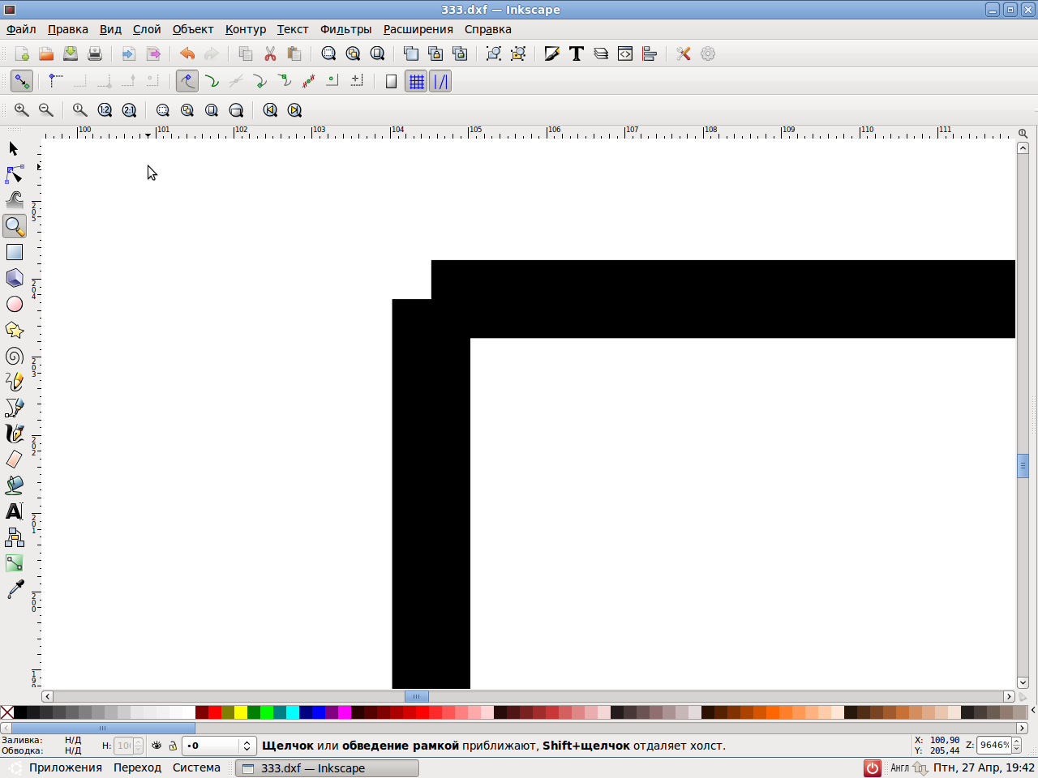Open the layer selector dropdown
1038x778 pixels.
[219, 746]
